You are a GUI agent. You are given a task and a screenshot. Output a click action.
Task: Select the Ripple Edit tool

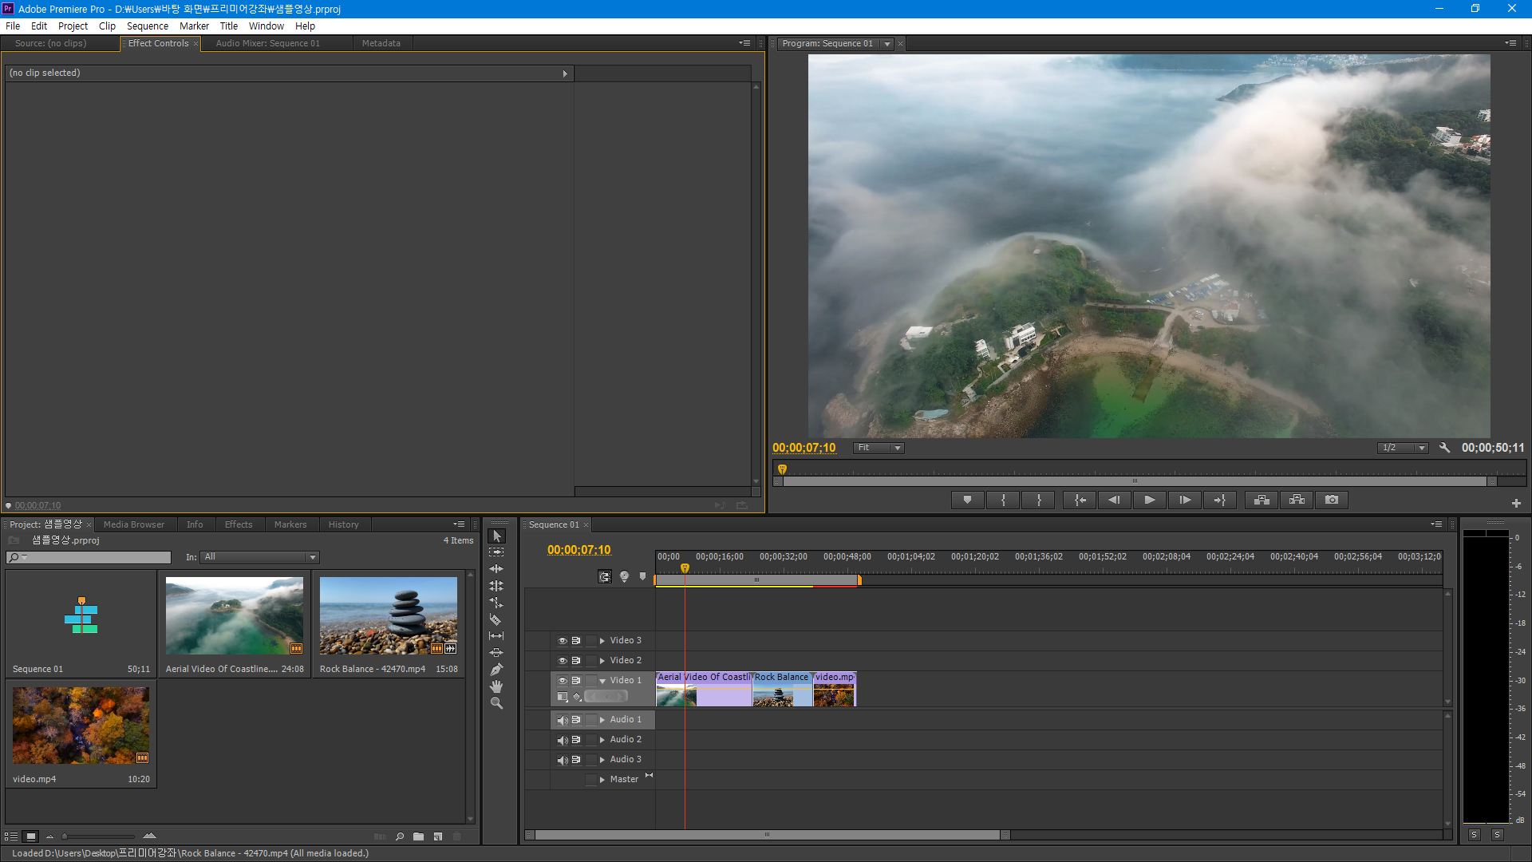[x=496, y=569]
